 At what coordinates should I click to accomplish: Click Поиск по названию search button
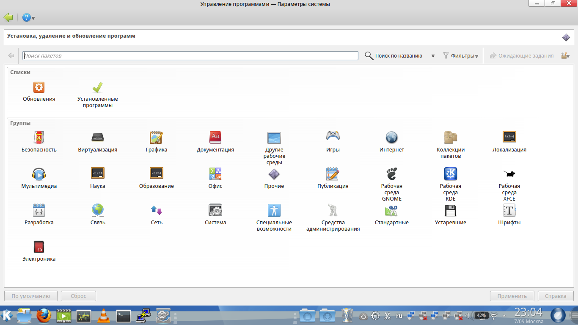(394, 56)
